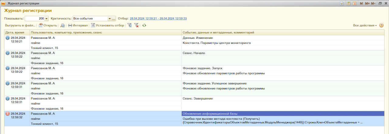The image size is (389, 134).
Task: Click the Открыть toolbar button
Action: (48, 26)
